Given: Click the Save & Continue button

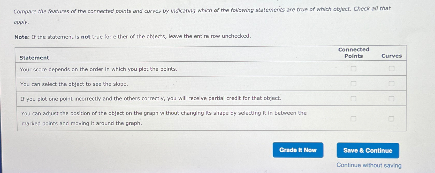Looking at the screenshot, I should pos(367,151).
